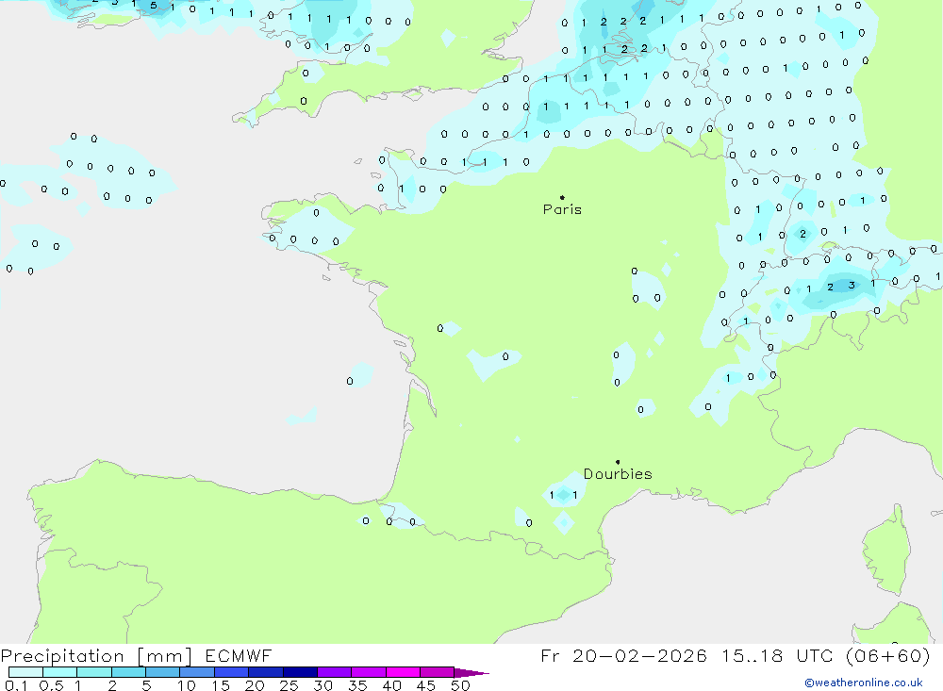Image resolution: width=943 pixels, height=691 pixels.
Task: Click the 'Precipitation [mm]' title text
Action: pyautogui.click(x=96, y=655)
